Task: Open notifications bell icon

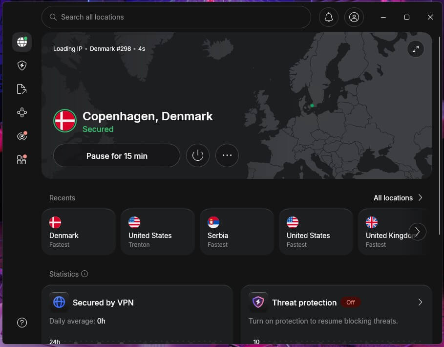Action: click(328, 17)
